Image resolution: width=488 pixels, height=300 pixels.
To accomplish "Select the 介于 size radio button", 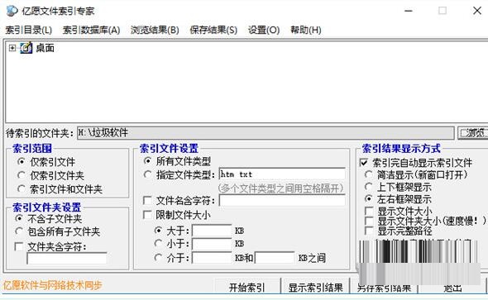I will [x=159, y=257].
